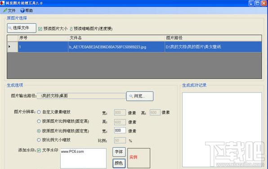The width and height of the screenshot is (268, 169).
Task: Select 按原图片比例缩放(固定宽) radio button
Action: point(39,131)
